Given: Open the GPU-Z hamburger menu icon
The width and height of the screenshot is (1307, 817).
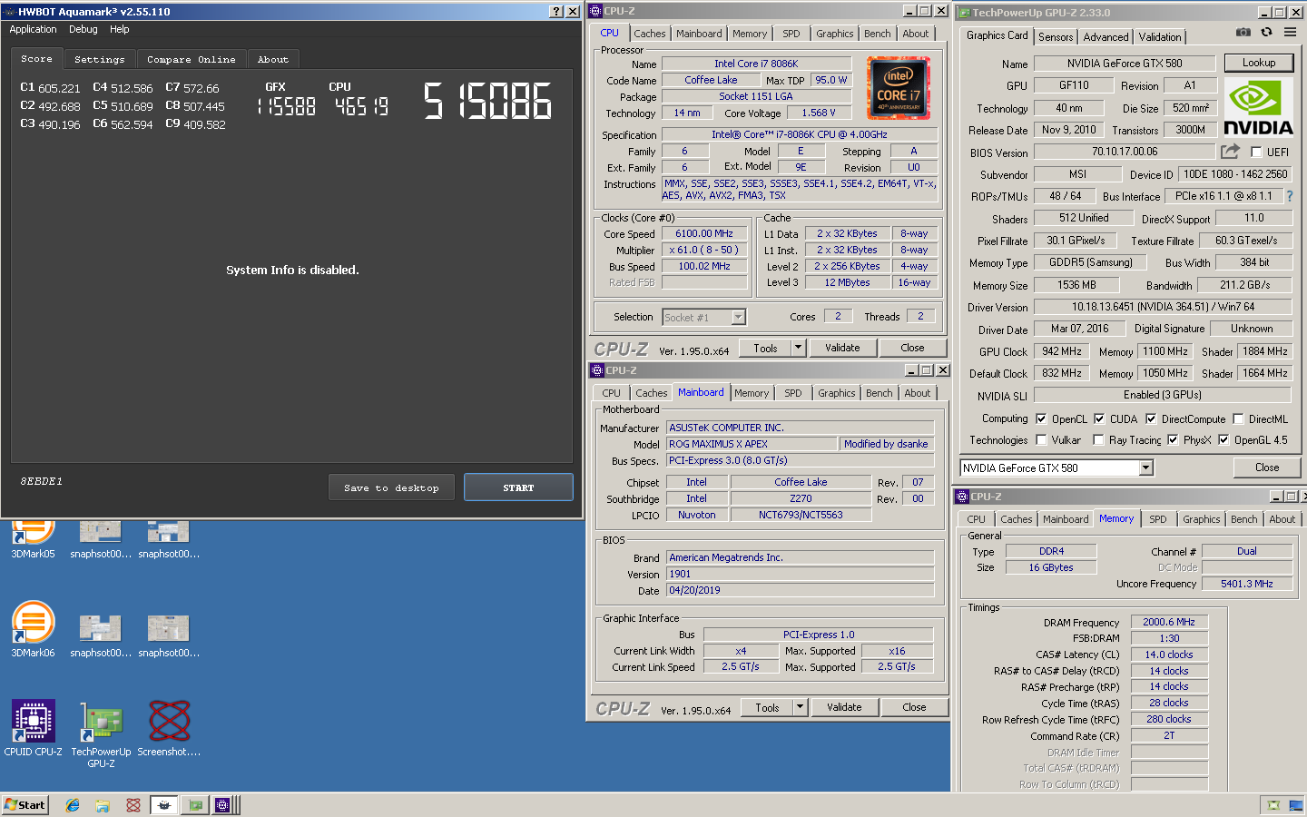Looking at the screenshot, I should 1290,32.
